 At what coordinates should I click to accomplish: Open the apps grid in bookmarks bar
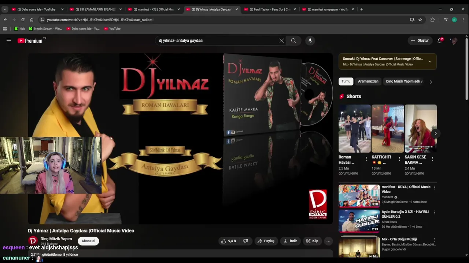5,28
